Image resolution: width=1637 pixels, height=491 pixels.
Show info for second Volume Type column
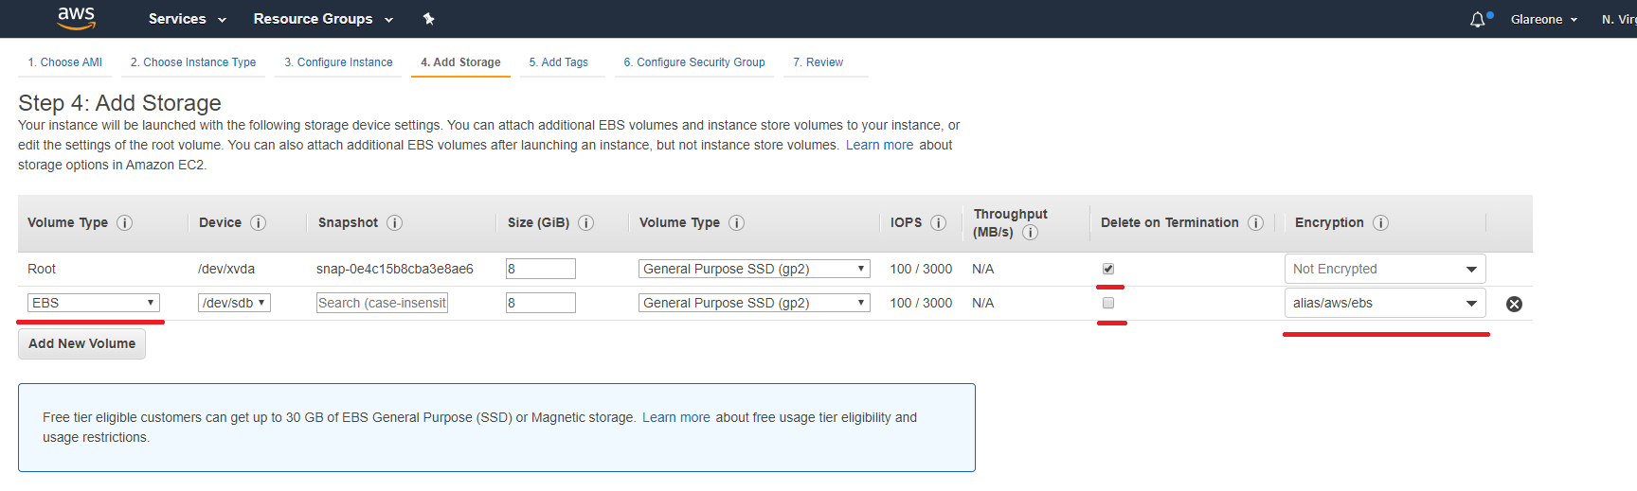pyautogui.click(x=736, y=223)
